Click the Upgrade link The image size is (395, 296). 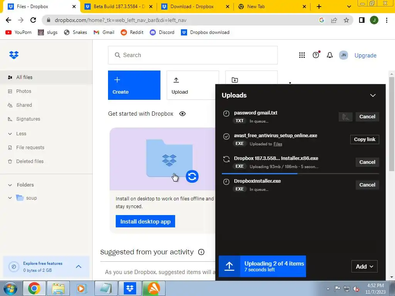click(x=366, y=55)
